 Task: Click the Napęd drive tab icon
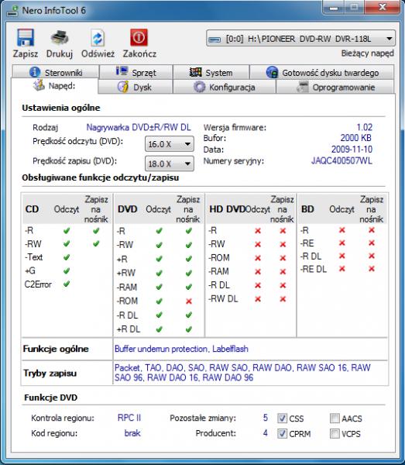point(39,85)
